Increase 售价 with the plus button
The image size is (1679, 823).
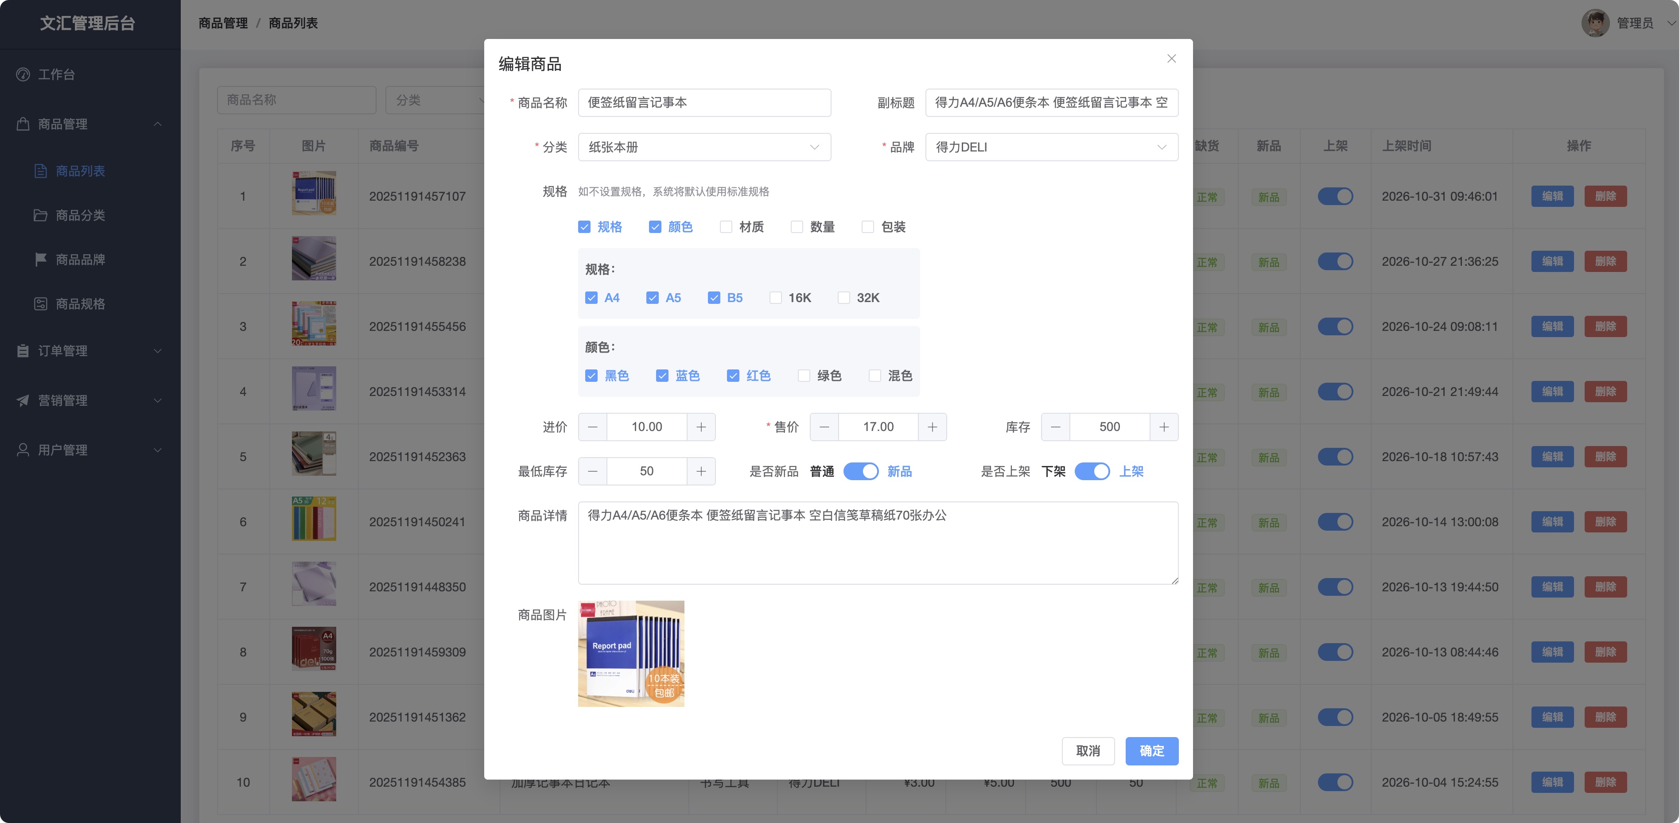932,427
